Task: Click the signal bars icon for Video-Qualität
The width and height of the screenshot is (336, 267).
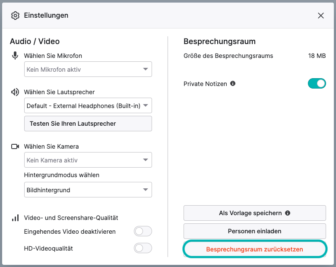Action: (x=15, y=218)
